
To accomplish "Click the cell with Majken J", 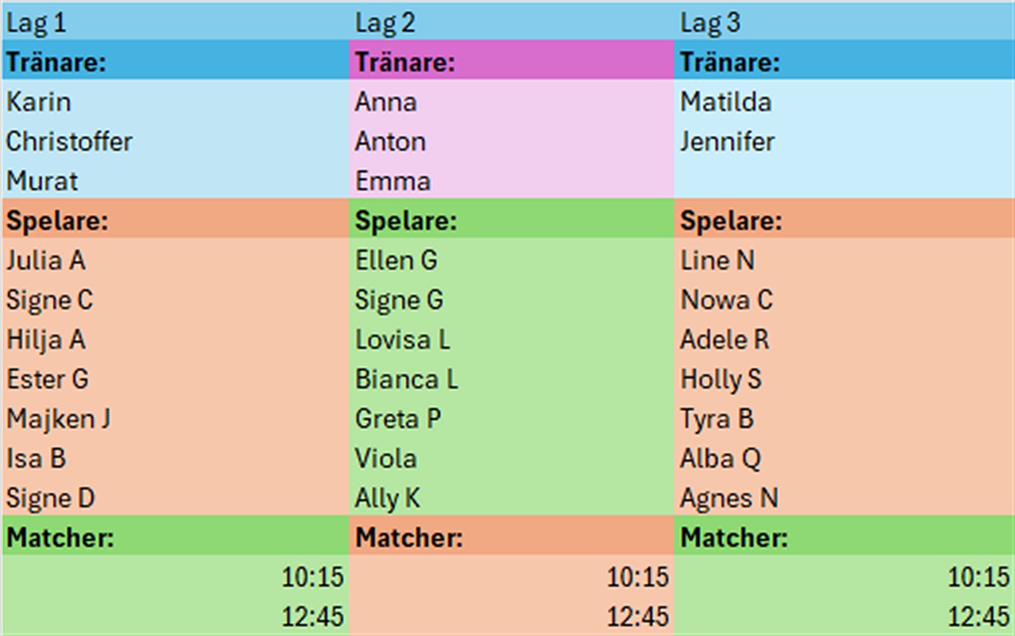I will [x=175, y=418].
